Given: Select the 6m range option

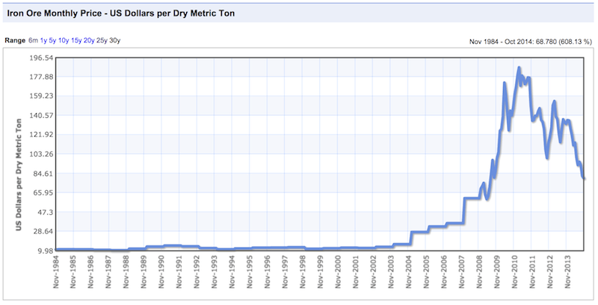Looking at the screenshot, I should [x=34, y=40].
